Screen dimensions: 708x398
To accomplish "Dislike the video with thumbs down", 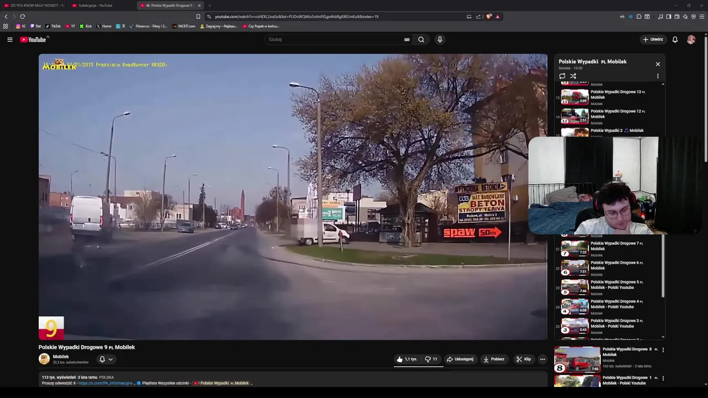I will pyautogui.click(x=431, y=359).
